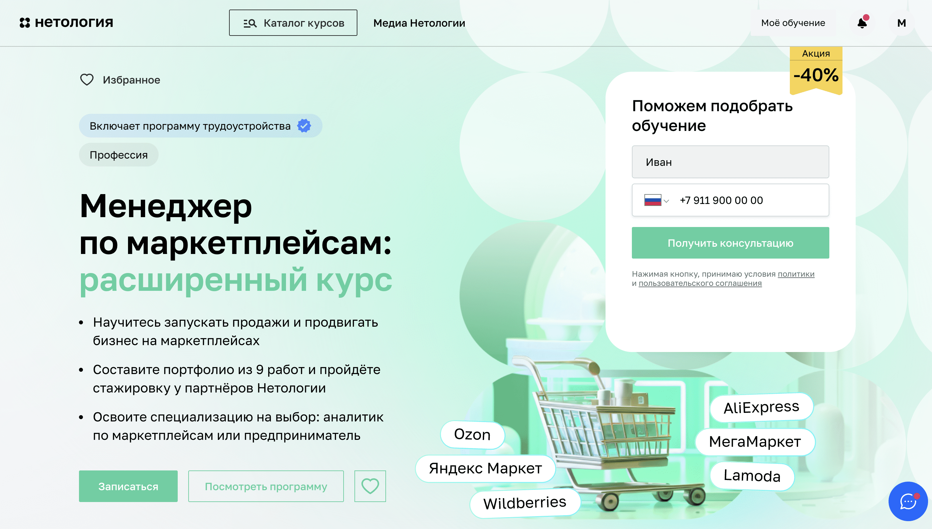Open the политики link
Screen dimensions: 932x529
pyautogui.click(x=796, y=274)
